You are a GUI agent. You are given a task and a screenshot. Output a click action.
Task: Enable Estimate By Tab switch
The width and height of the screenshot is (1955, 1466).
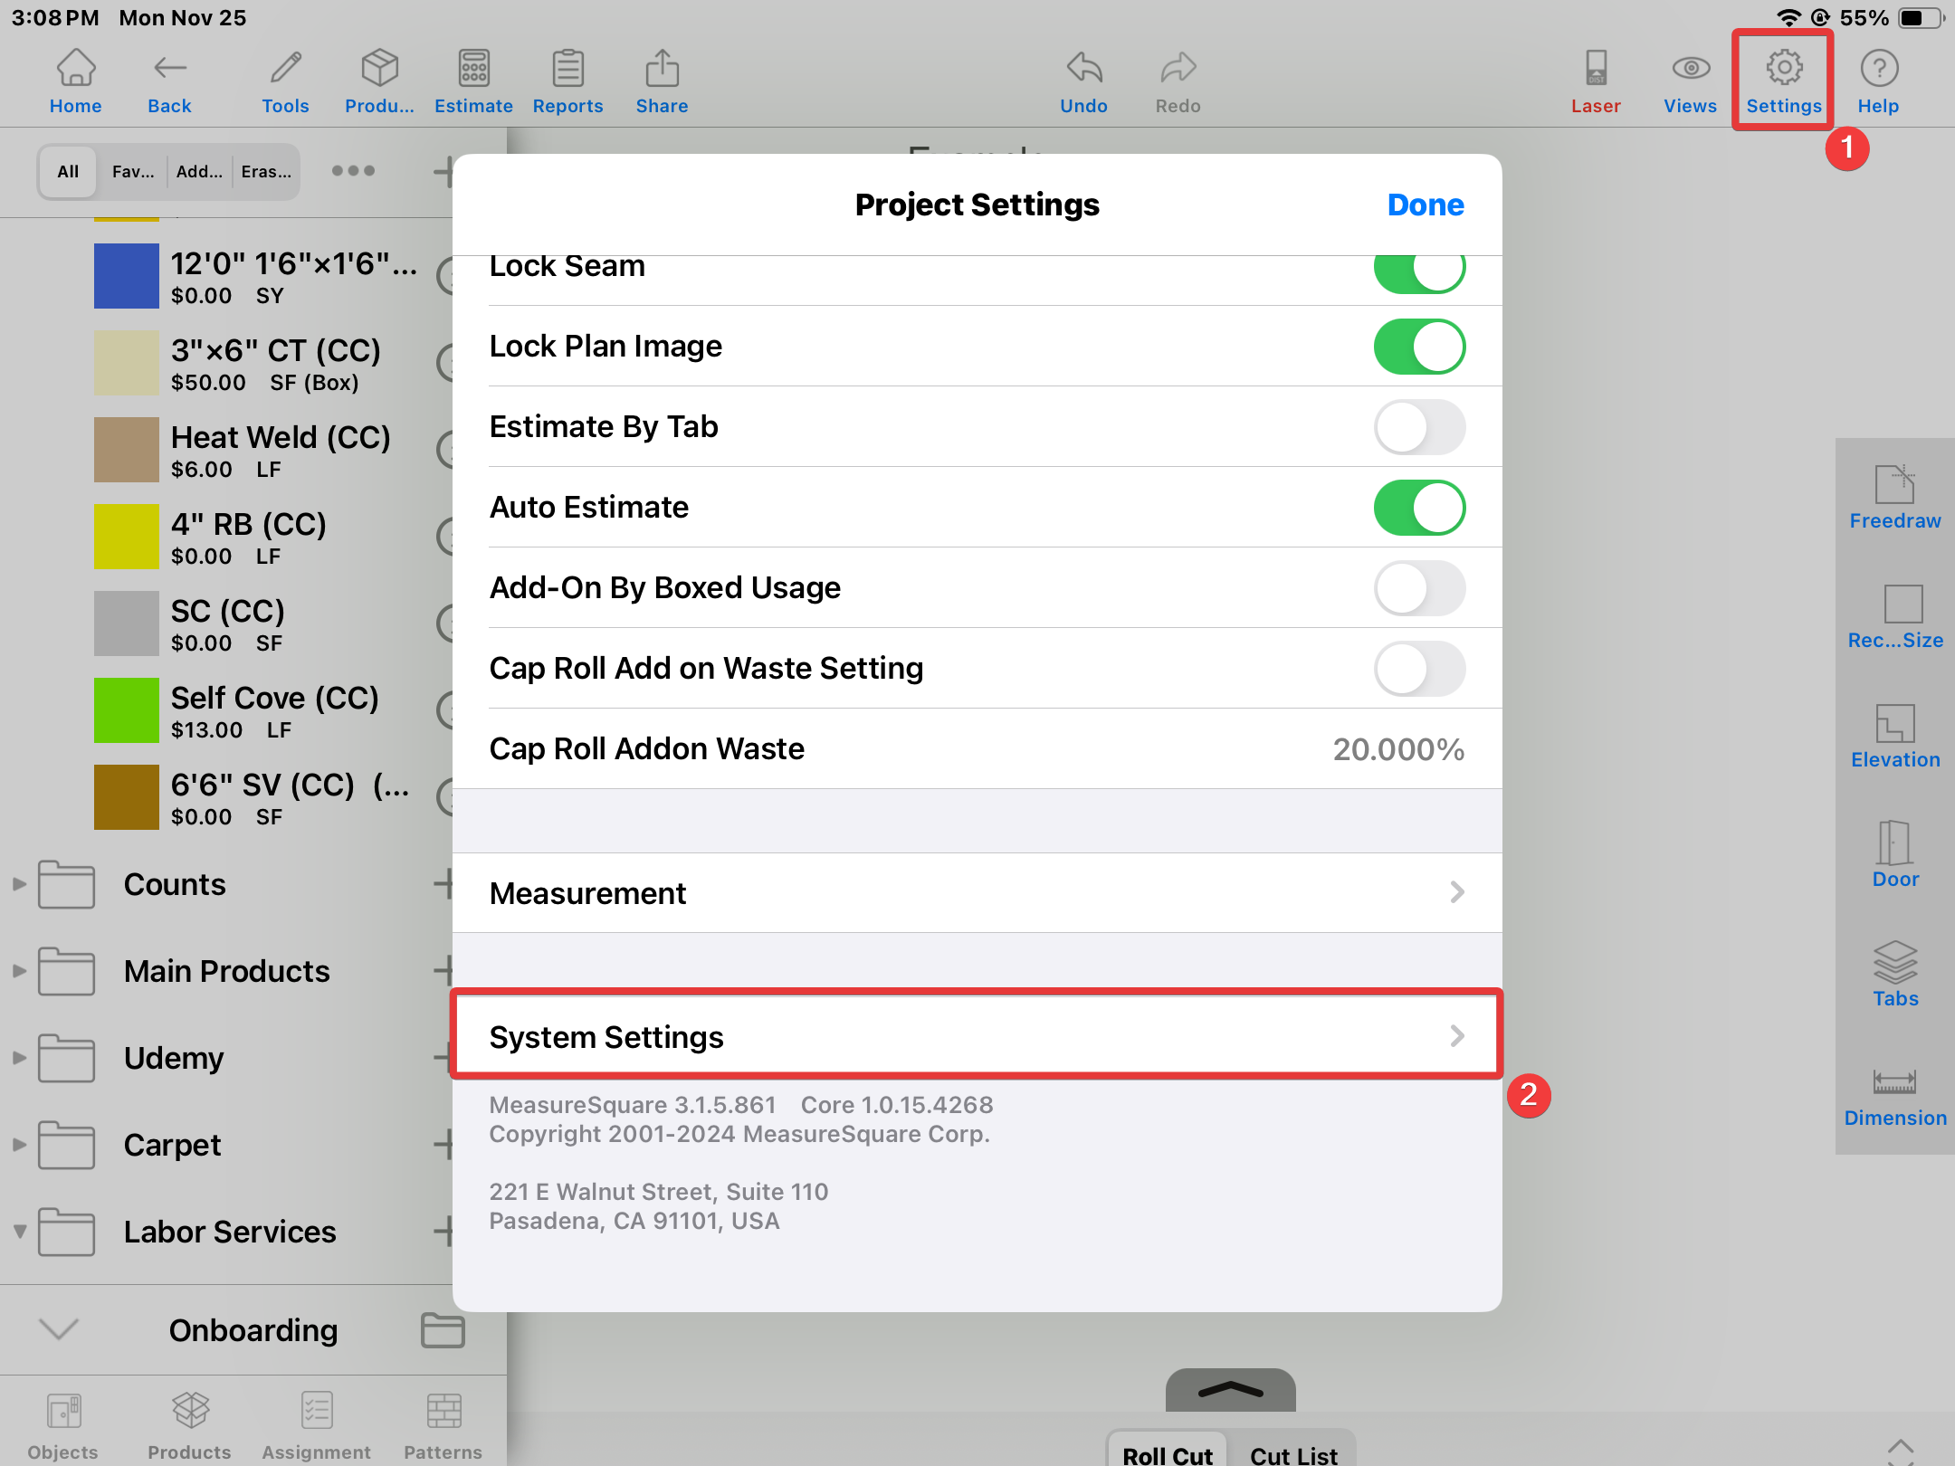[x=1418, y=427]
